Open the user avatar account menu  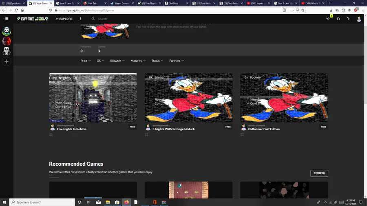coord(359,19)
